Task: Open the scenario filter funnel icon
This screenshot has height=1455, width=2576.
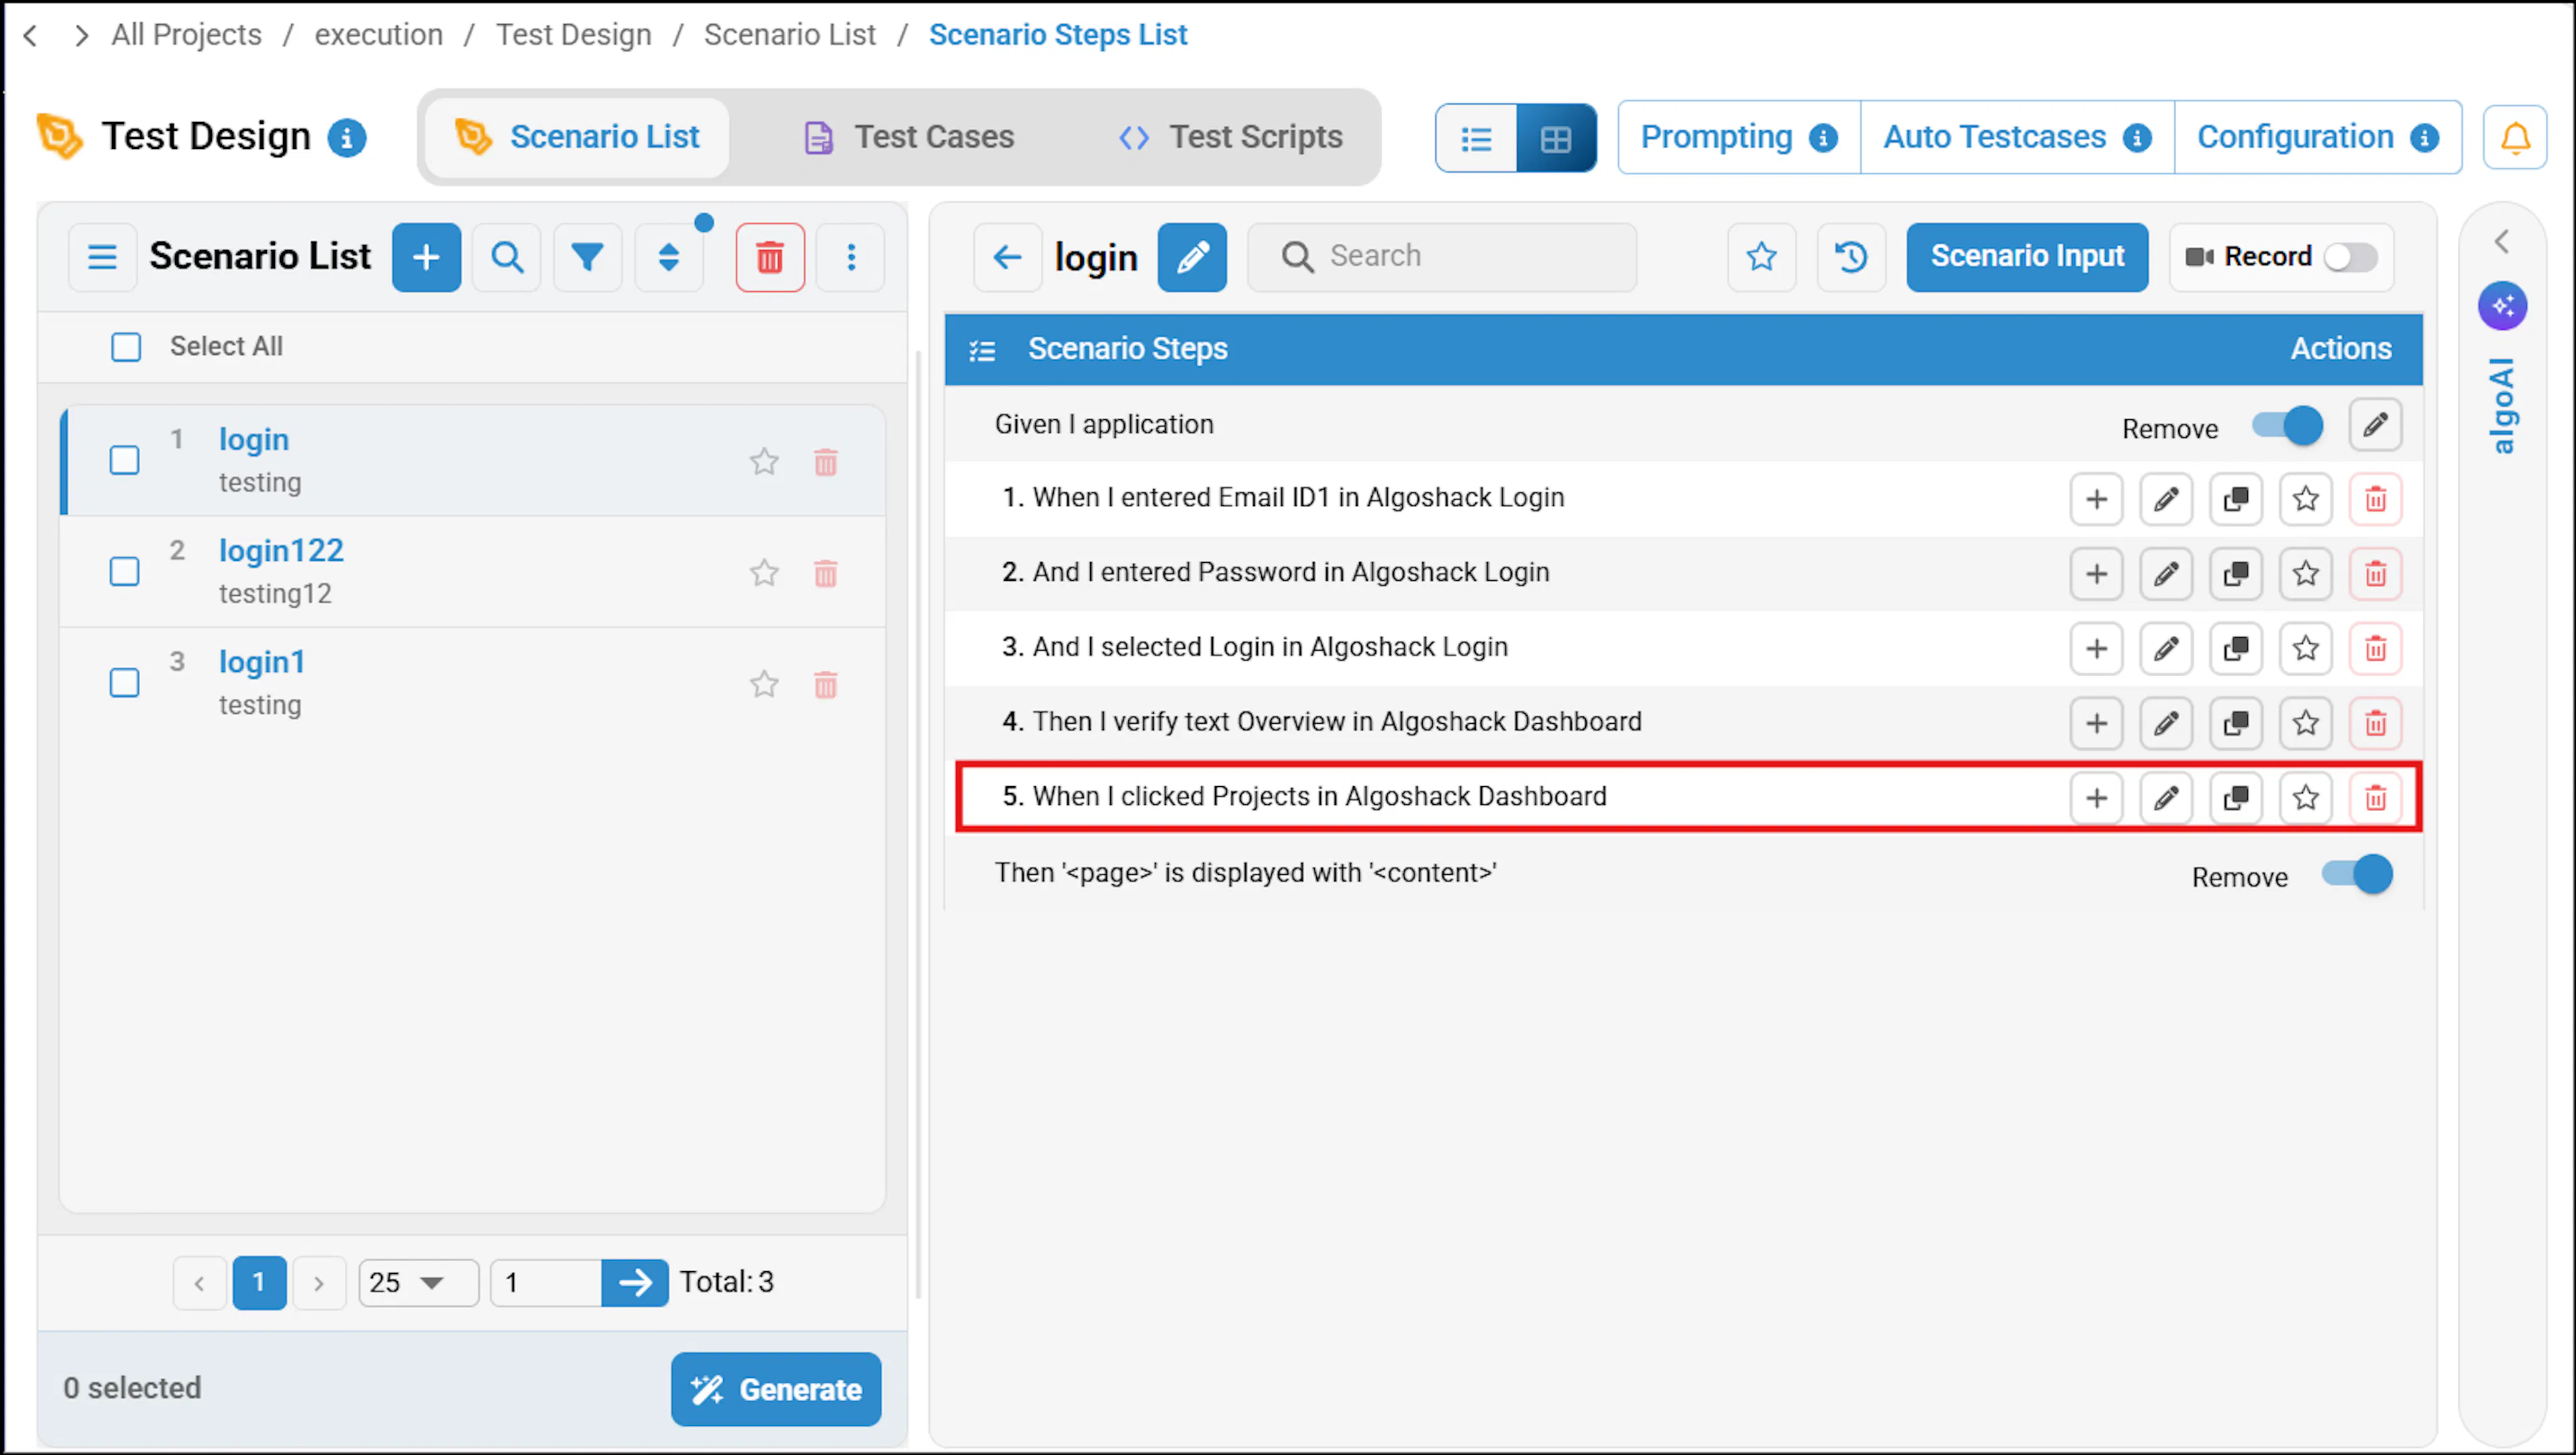Action: (x=588, y=257)
